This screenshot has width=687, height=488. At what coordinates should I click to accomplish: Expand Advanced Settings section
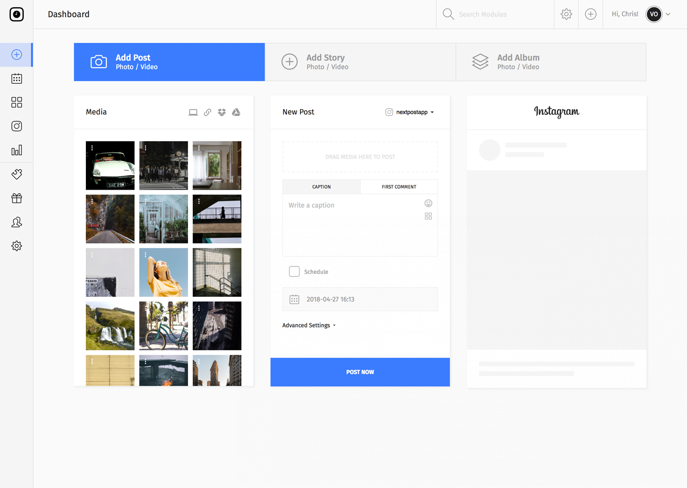(x=309, y=325)
